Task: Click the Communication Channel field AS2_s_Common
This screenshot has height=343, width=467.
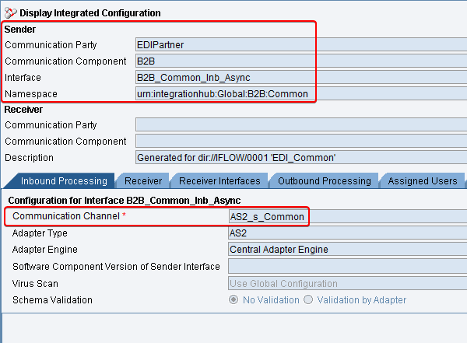Action: coord(348,216)
